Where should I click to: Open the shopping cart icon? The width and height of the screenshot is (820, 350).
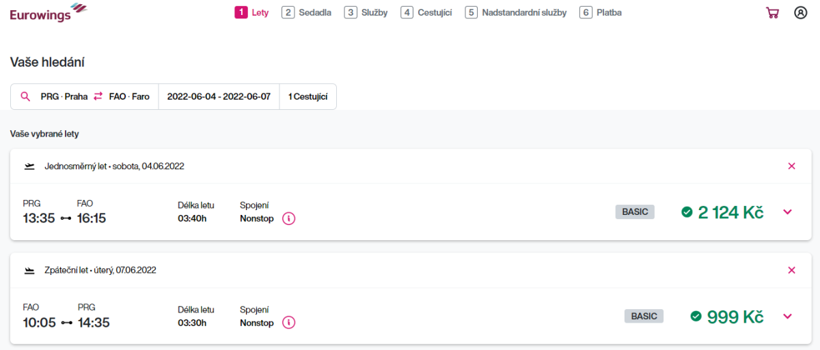[772, 12]
